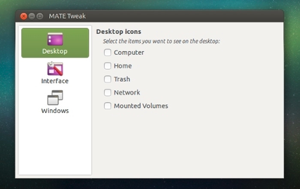
Task: Click the Home option label text
Action: [x=123, y=66]
